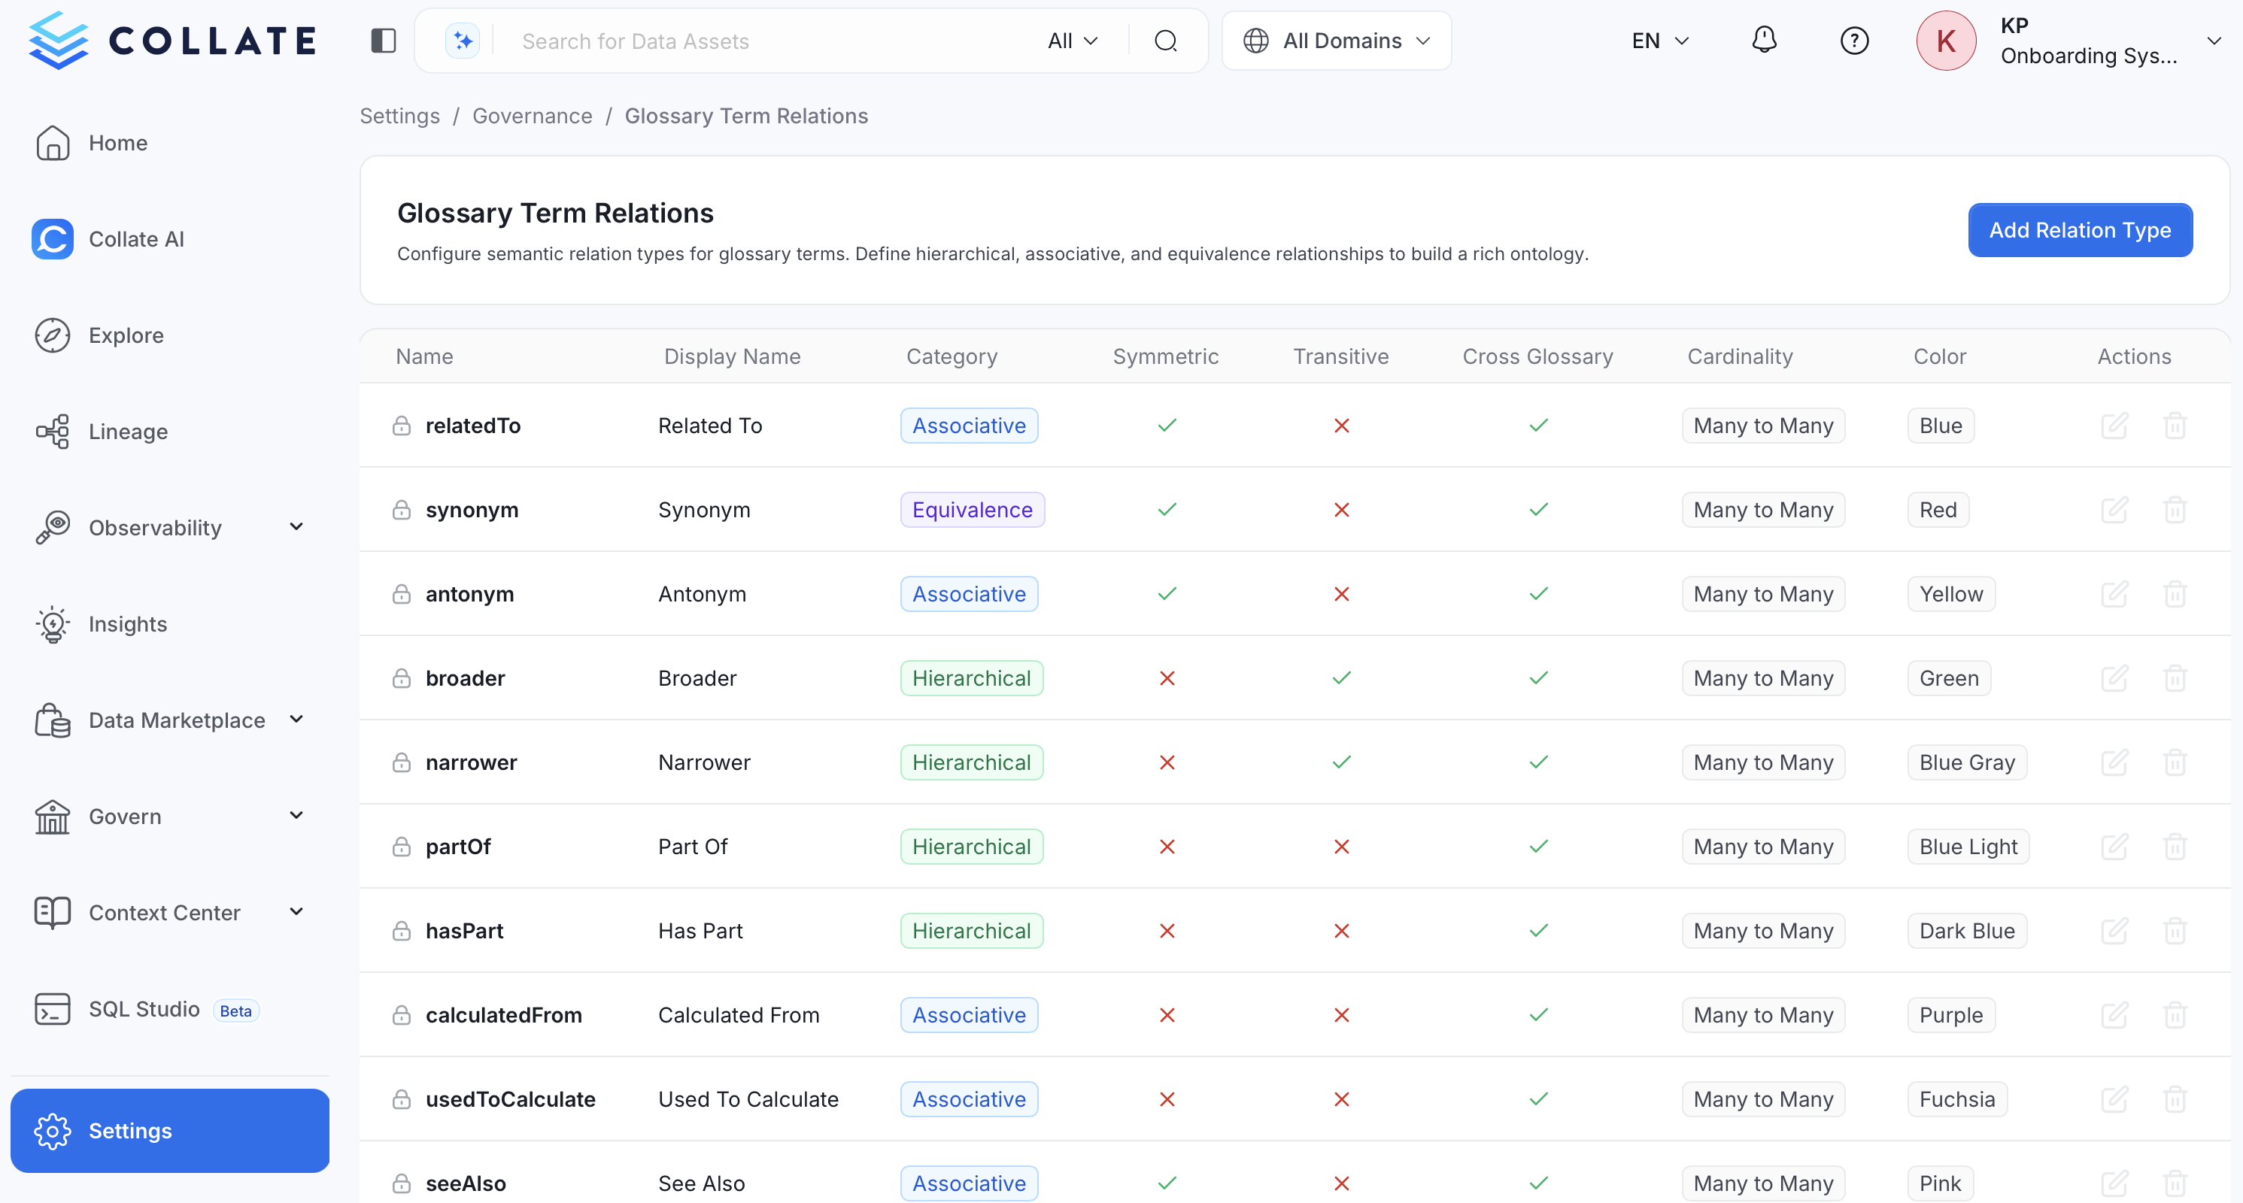Open the EN language dropdown
This screenshot has height=1203, width=2243.
point(1661,41)
